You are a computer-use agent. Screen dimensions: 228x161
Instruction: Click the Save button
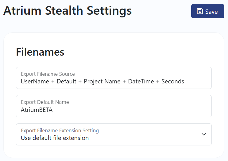pos(207,11)
